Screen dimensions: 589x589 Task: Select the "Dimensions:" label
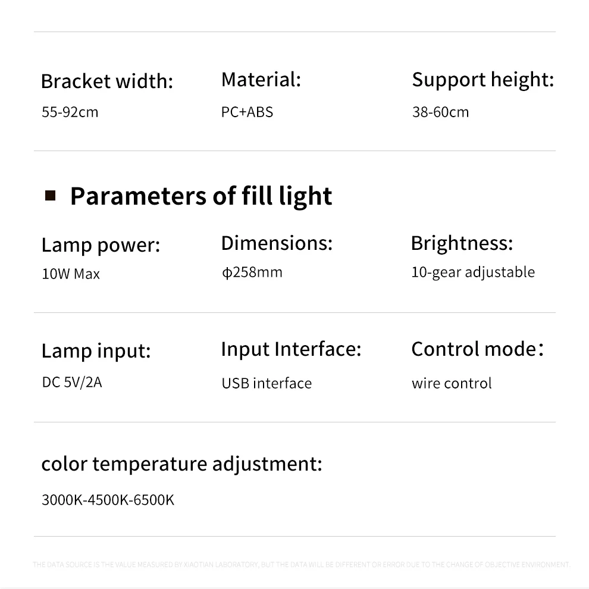(277, 243)
